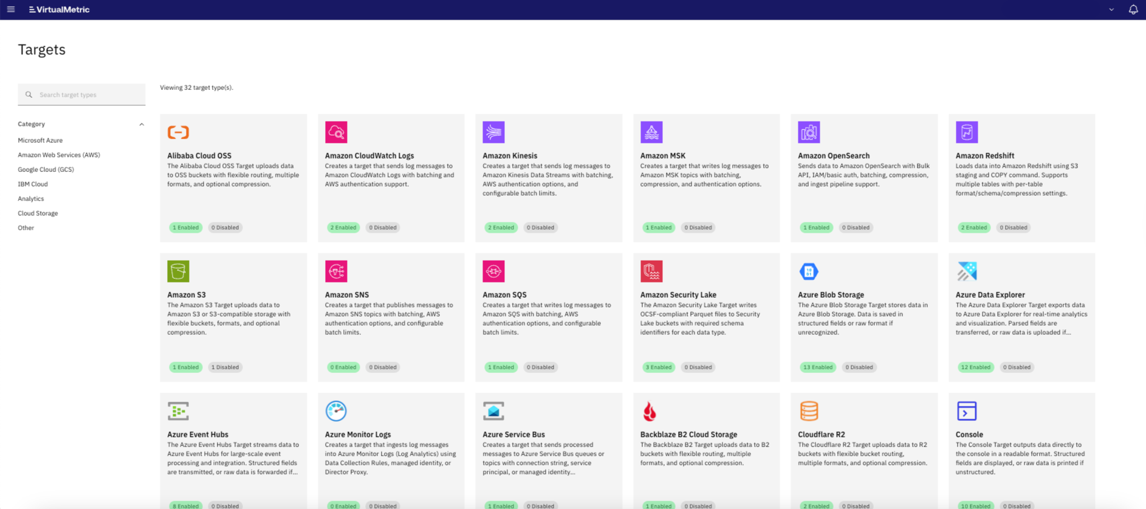Click the Azure Monitor Logs icon

336,411
